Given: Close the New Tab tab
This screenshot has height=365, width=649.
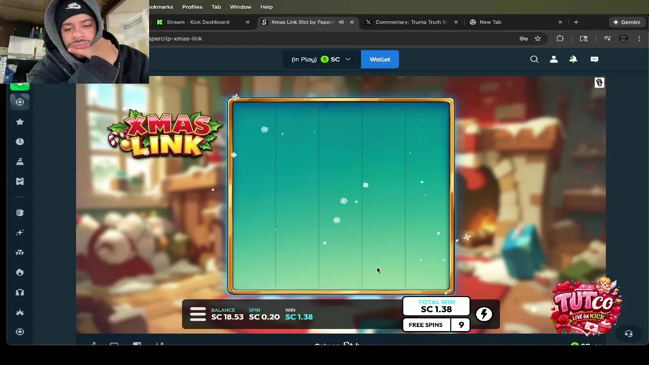Looking at the screenshot, I should [560, 22].
